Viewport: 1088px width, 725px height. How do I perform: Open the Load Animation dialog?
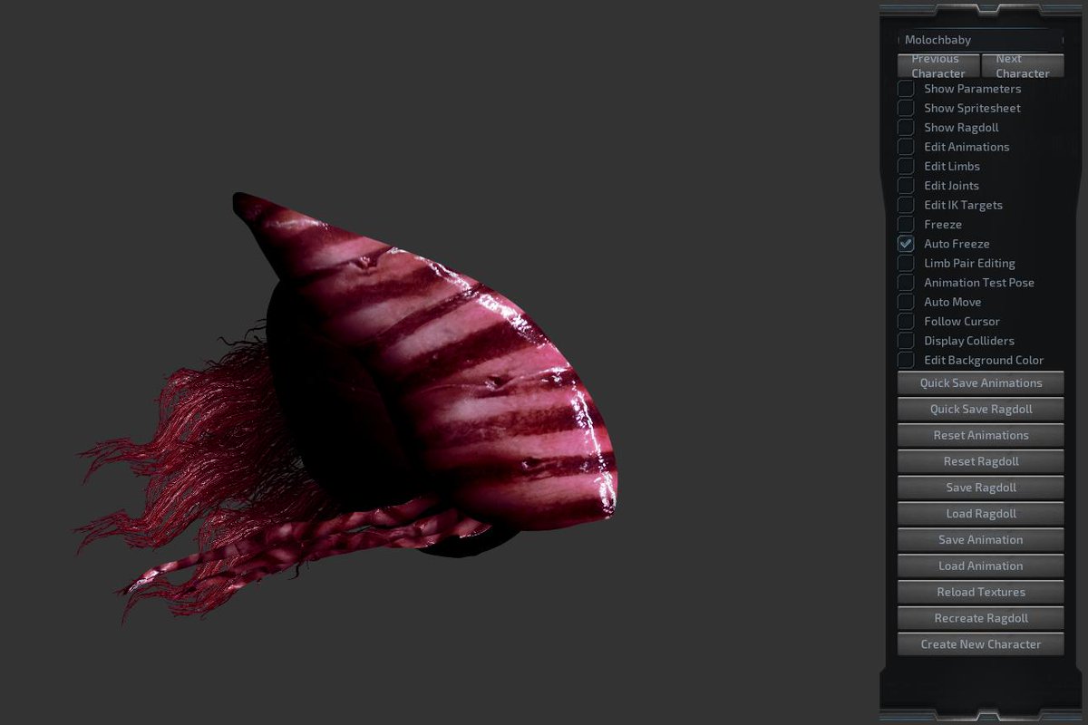[x=981, y=565]
